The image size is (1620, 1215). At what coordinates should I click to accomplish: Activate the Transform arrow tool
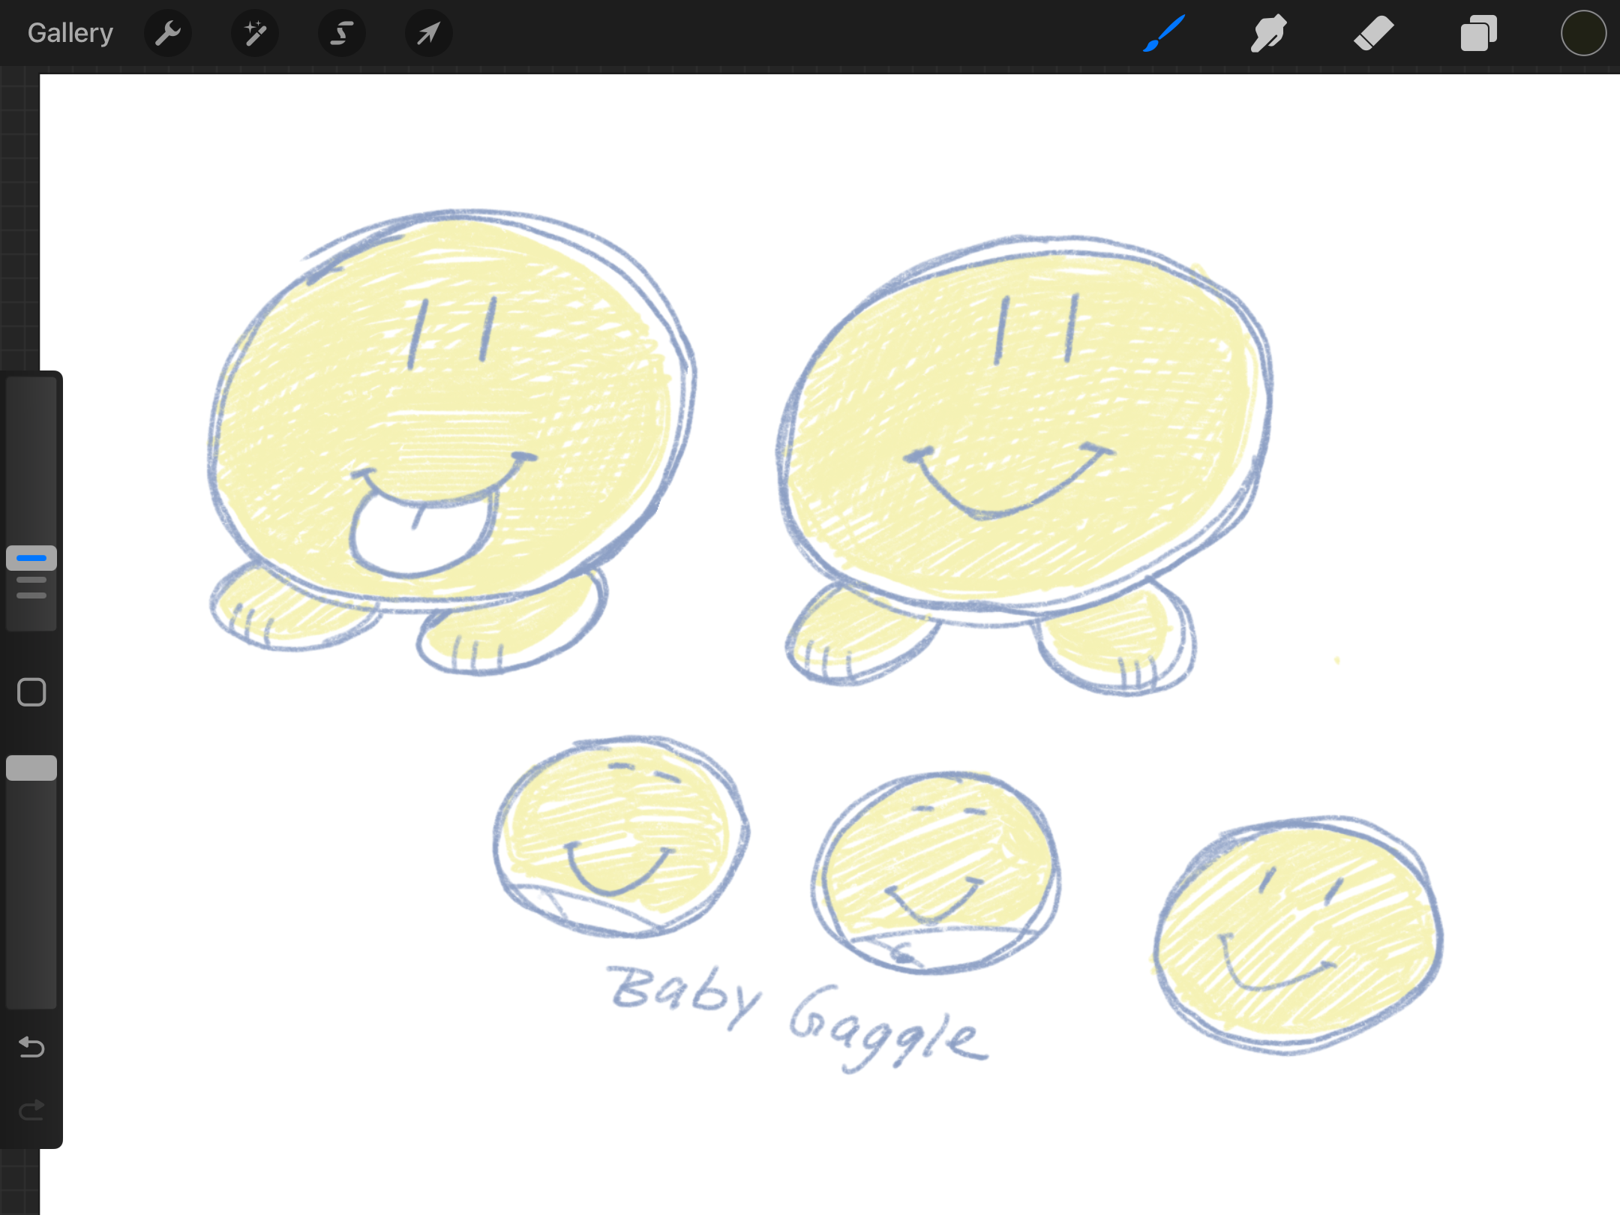(428, 33)
